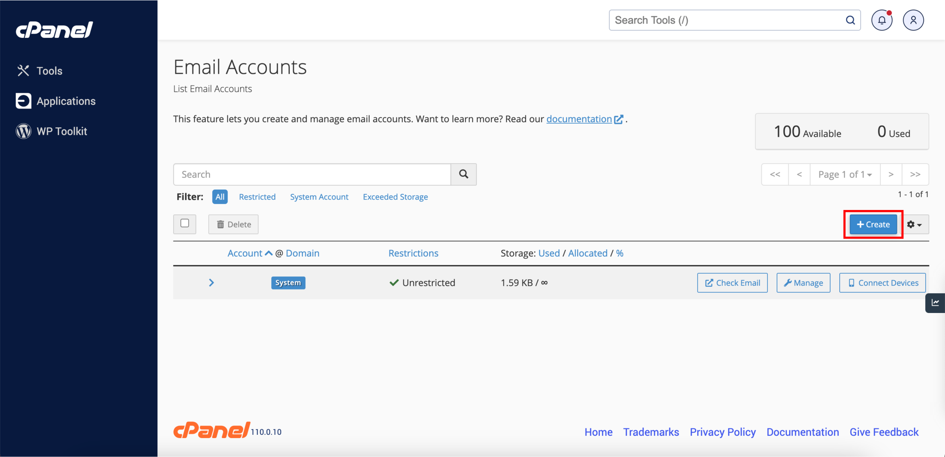Filter by Restricted accounts

pyautogui.click(x=257, y=197)
